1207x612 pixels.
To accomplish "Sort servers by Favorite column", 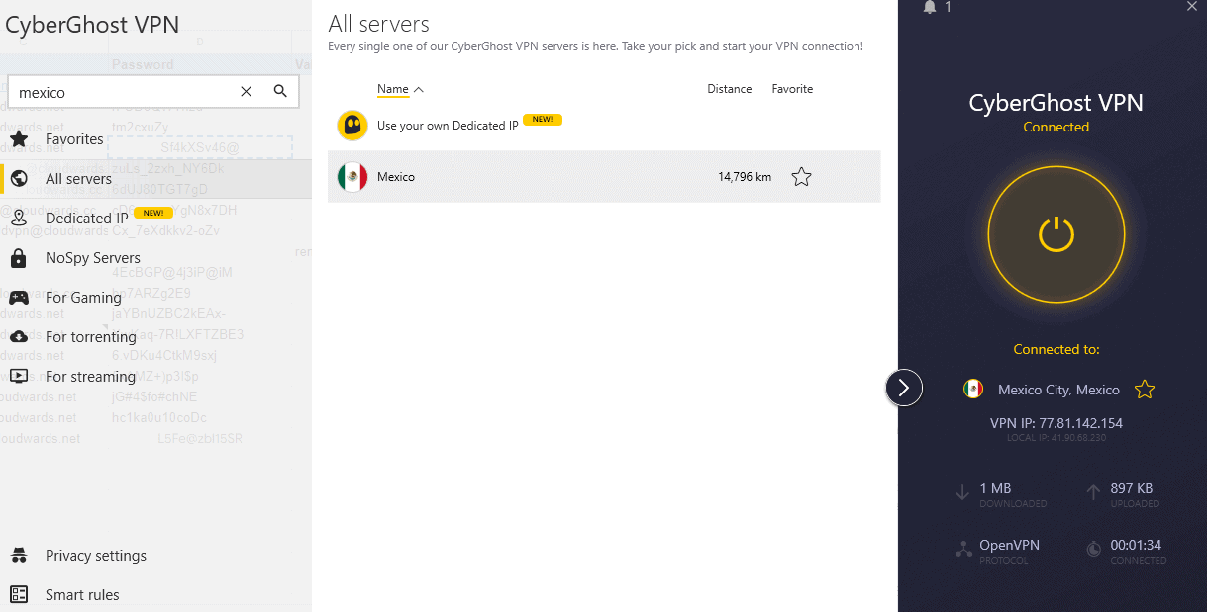I will coord(792,89).
